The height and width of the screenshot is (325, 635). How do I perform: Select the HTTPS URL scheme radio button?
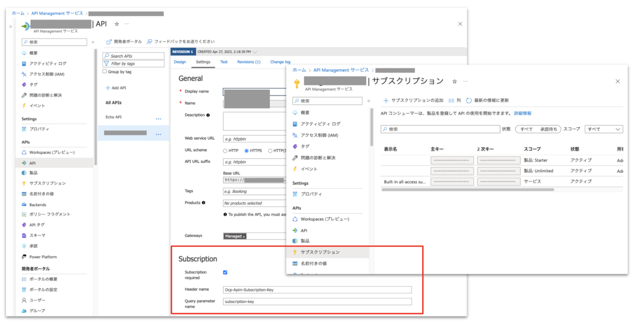246,151
